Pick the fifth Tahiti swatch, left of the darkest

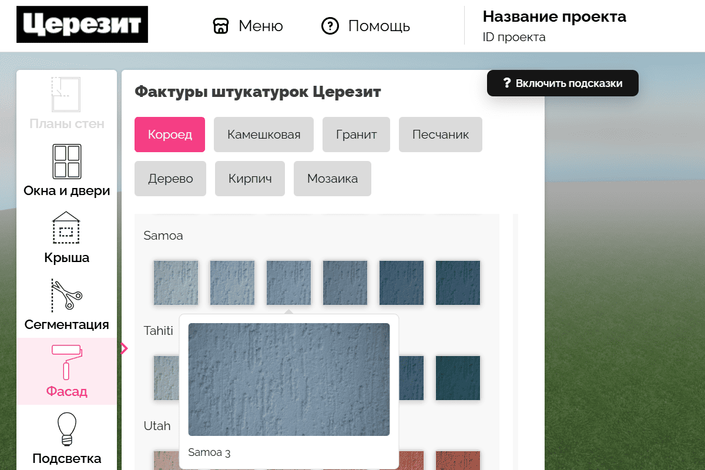[x=411, y=378]
